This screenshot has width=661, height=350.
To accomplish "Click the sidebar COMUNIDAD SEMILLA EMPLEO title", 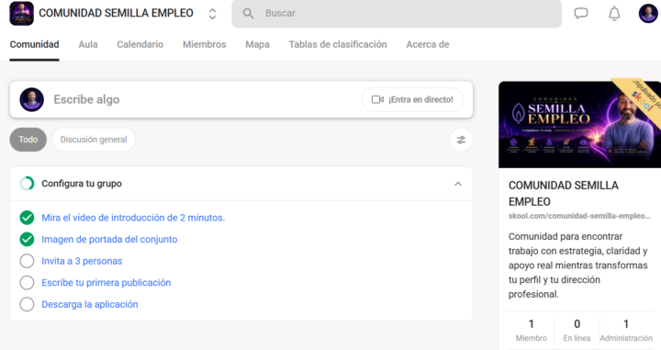I will pos(563,194).
